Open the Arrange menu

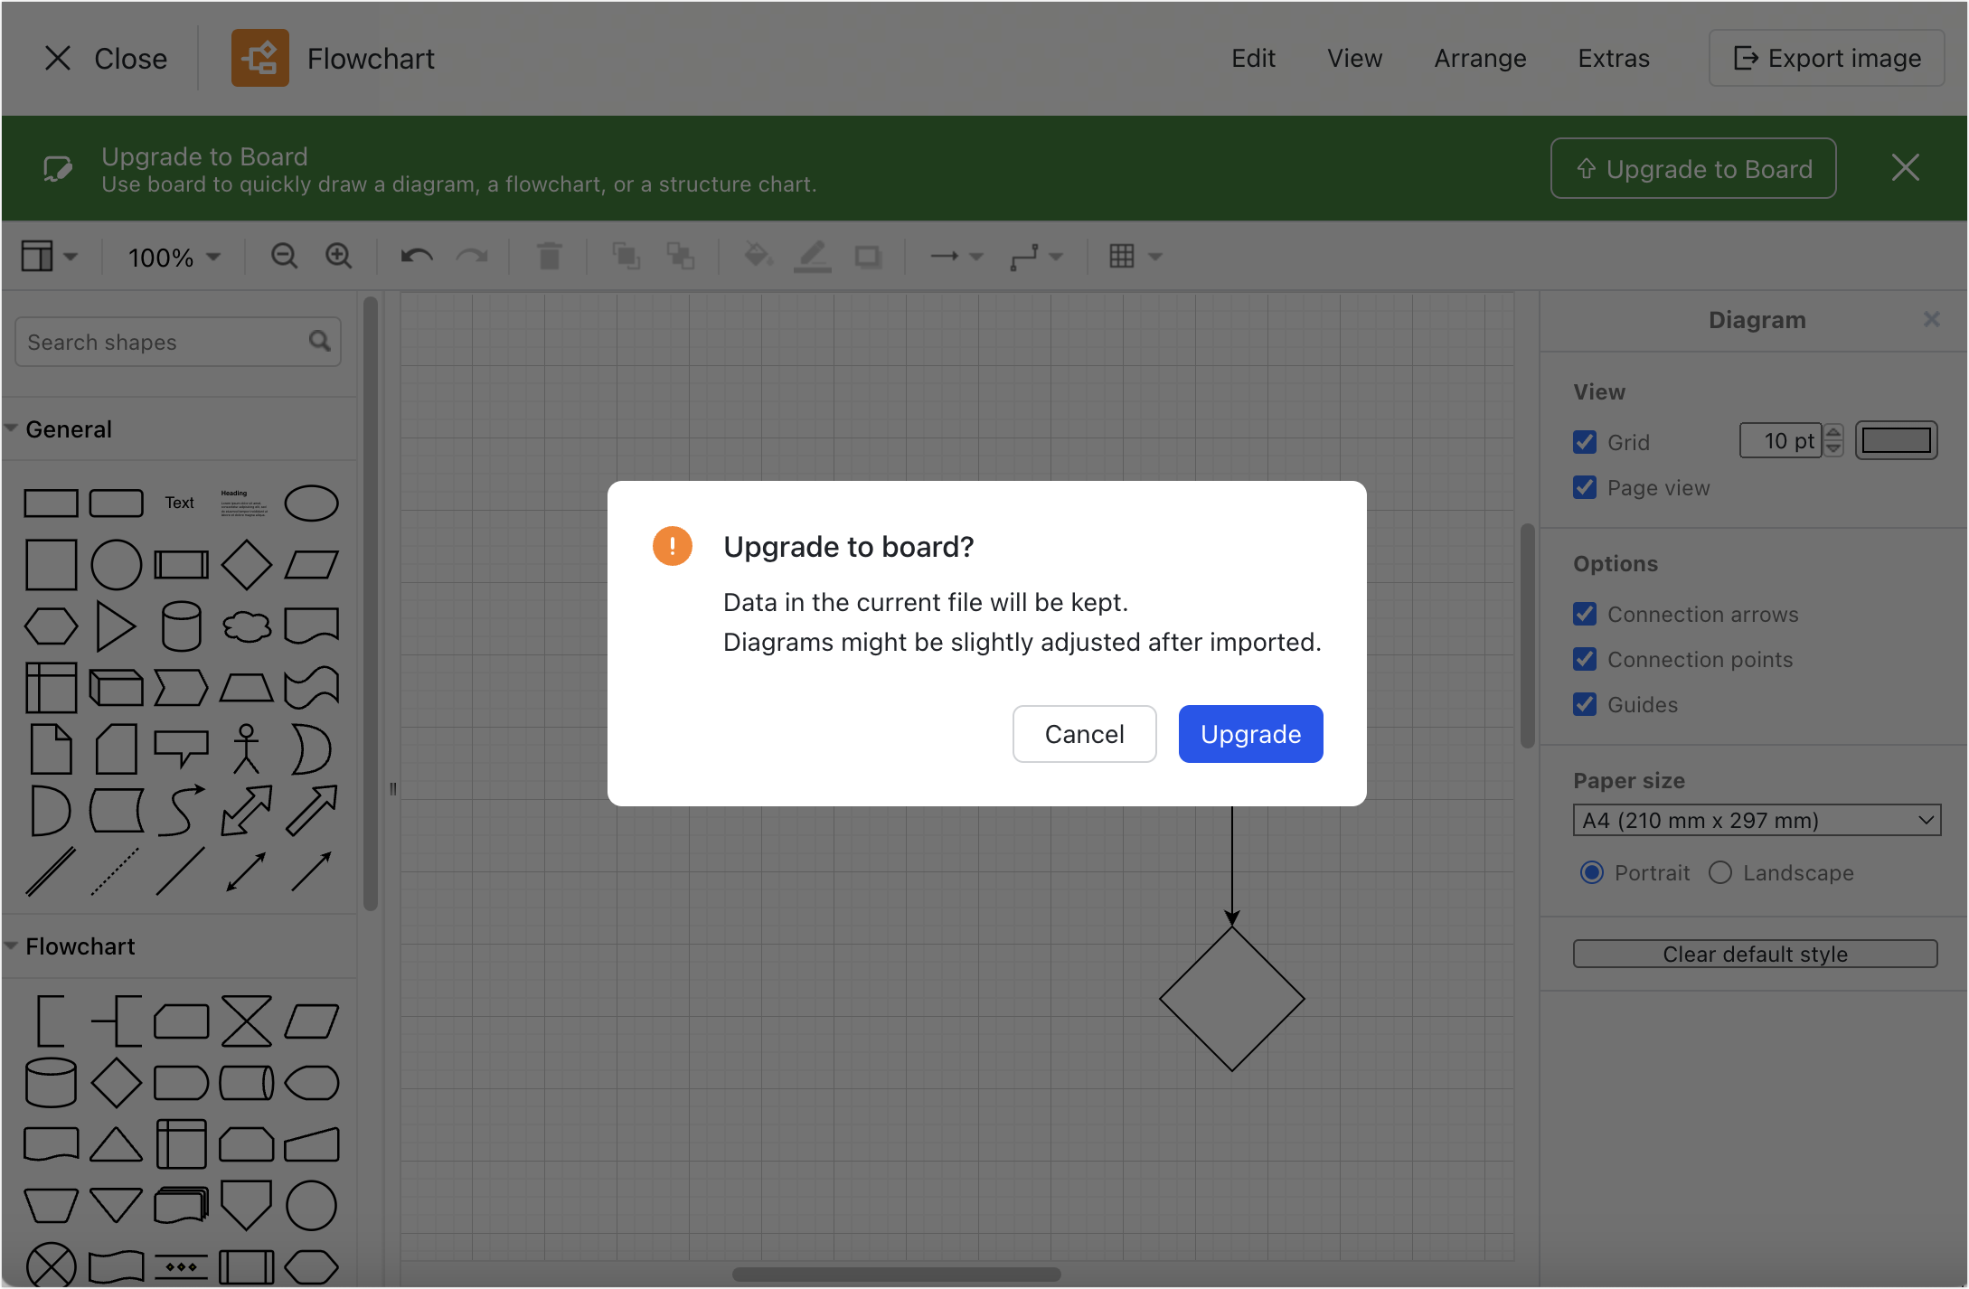(1480, 59)
